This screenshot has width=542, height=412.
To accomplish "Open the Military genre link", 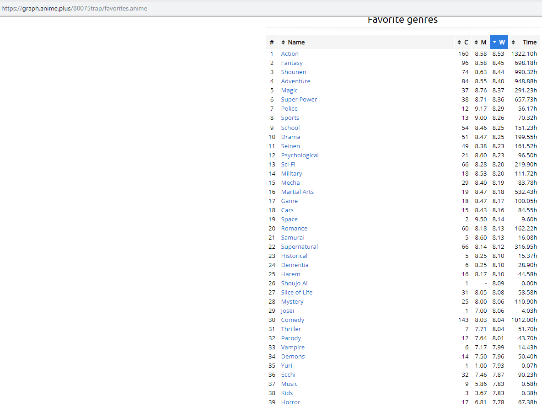I will click(291, 173).
